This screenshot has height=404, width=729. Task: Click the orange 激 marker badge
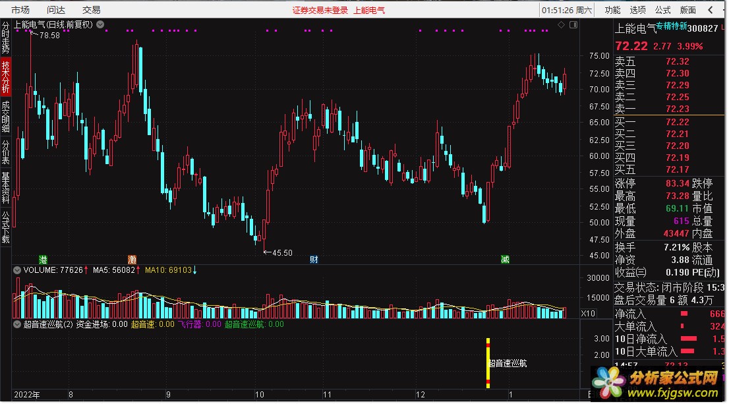(x=132, y=260)
